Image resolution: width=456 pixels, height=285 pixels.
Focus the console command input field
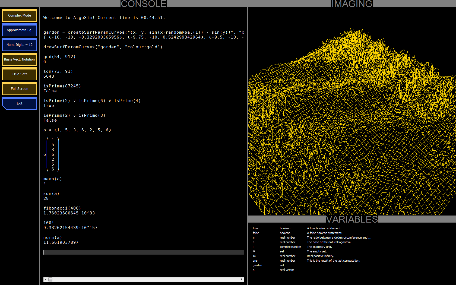click(144, 252)
